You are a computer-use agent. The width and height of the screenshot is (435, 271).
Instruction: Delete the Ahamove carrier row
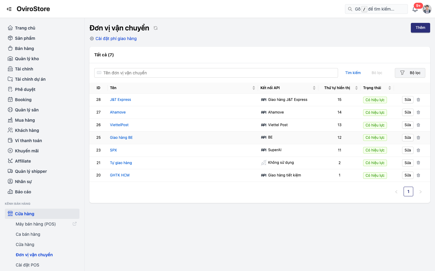tap(418, 112)
